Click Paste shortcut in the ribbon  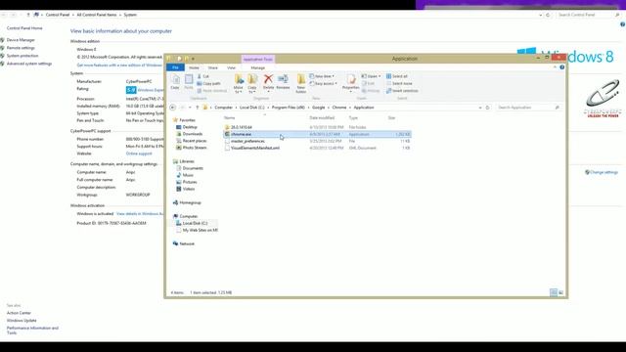[x=212, y=91]
